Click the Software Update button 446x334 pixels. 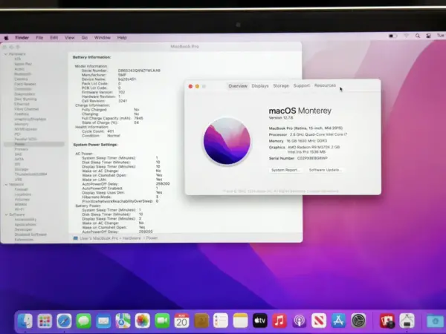pos(325,170)
